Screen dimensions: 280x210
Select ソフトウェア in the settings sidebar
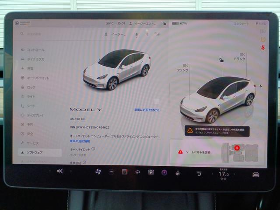tap(35, 152)
